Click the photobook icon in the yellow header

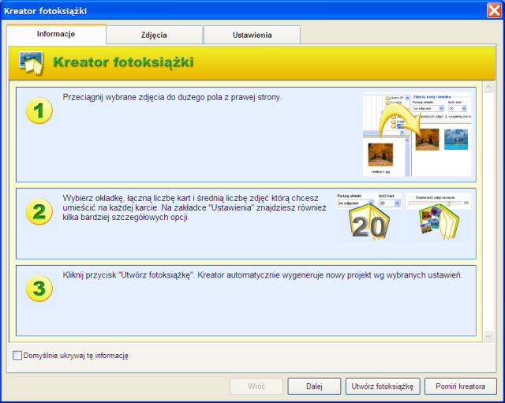coord(31,62)
